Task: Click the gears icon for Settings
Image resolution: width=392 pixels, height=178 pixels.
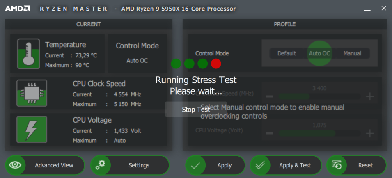Action: click(x=101, y=165)
